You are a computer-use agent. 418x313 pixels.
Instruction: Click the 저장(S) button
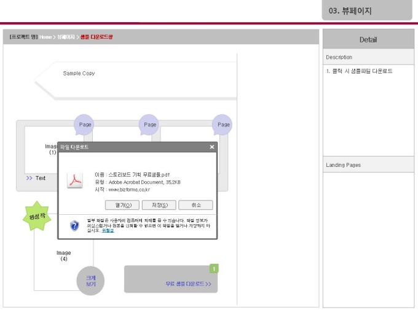click(x=159, y=205)
